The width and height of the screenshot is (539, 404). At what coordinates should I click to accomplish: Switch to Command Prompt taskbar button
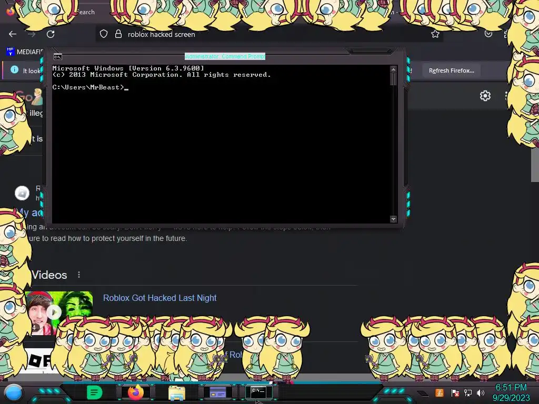pos(258,391)
